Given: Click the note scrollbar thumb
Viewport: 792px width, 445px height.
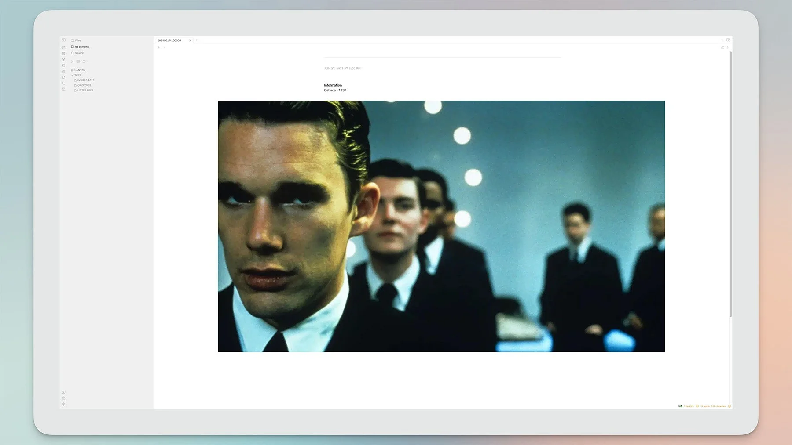Looking at the screenshot, I should pos(731,185).
